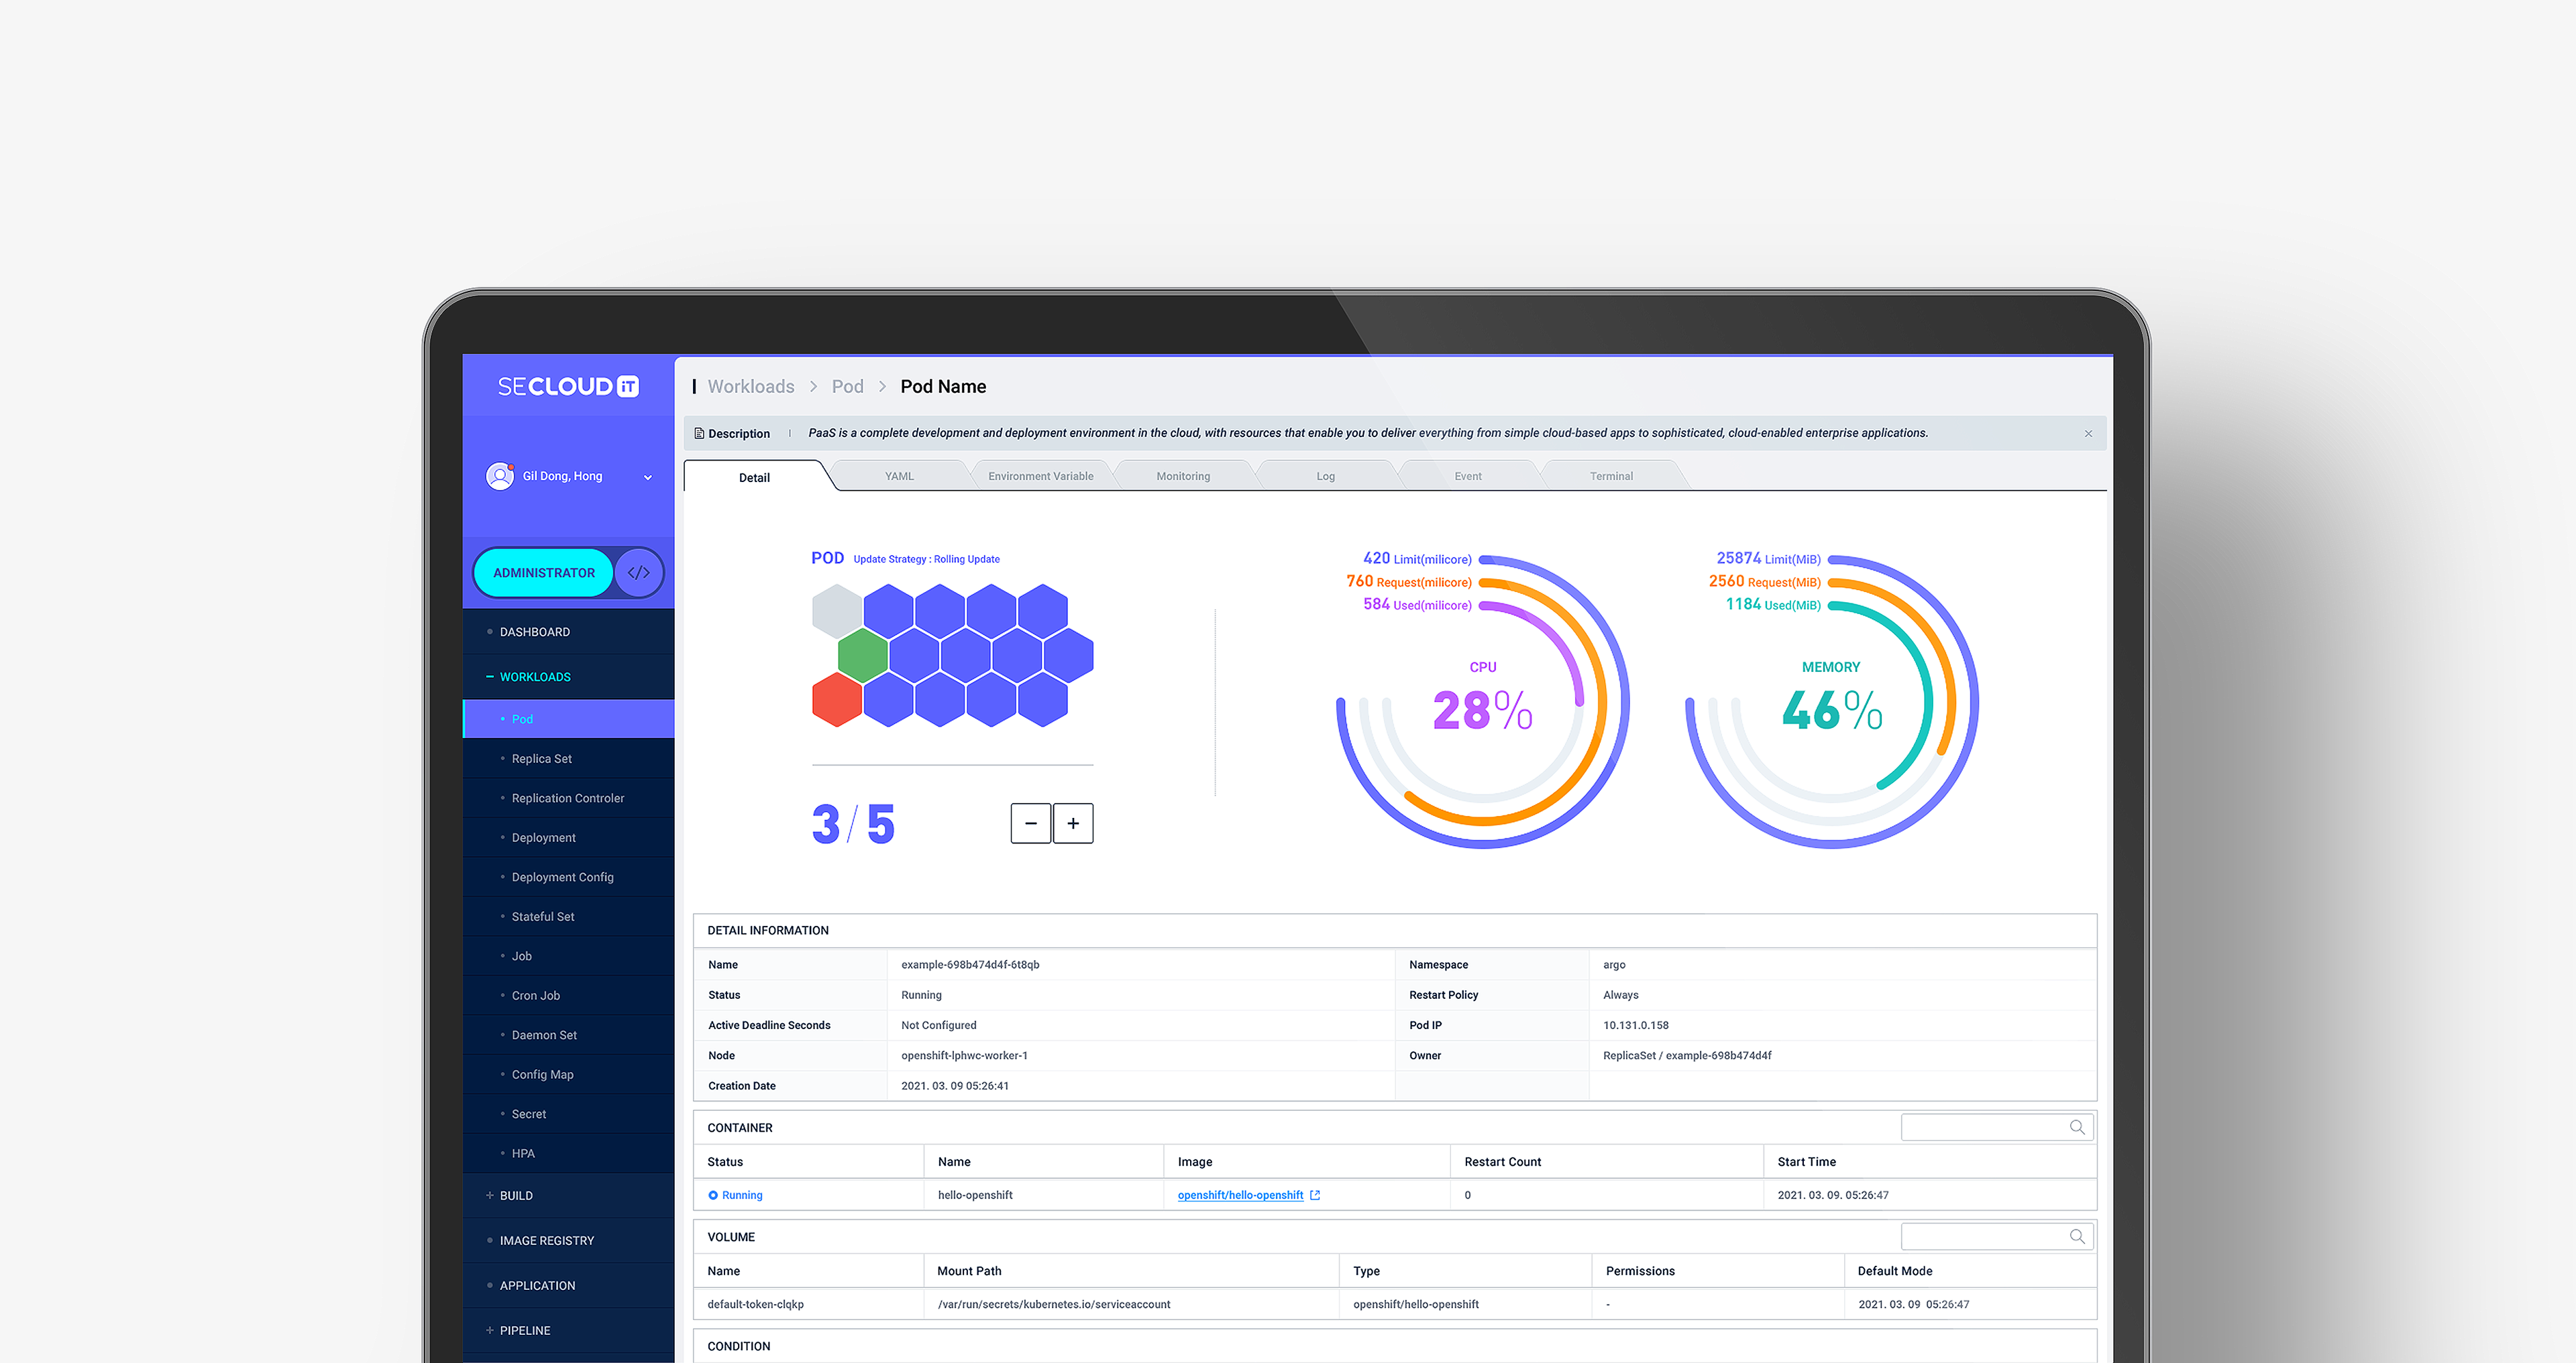The width and height of the screenshot is (2576, 1363).
Task: Select the Detail tab
Action: point(754,477)
